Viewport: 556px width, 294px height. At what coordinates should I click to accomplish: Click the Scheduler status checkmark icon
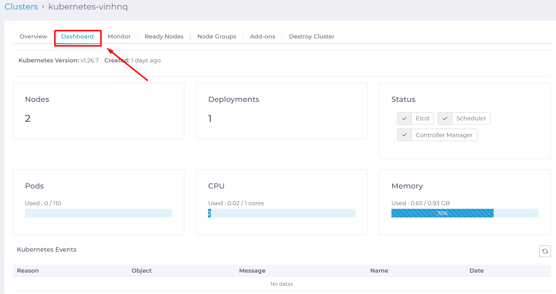point(445,119)
